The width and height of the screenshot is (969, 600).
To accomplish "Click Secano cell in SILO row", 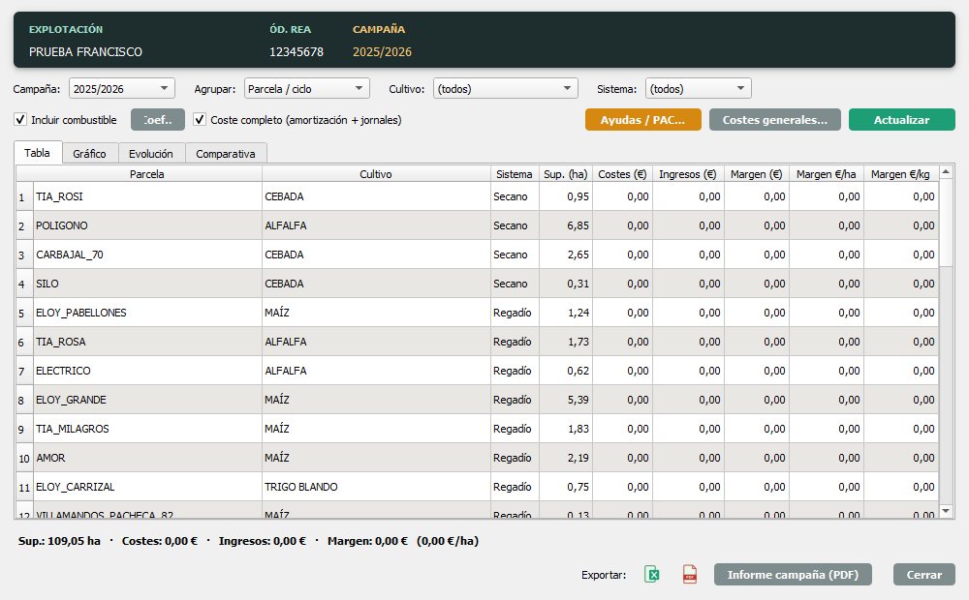I will pyautogui.click(x=515, y=284).
